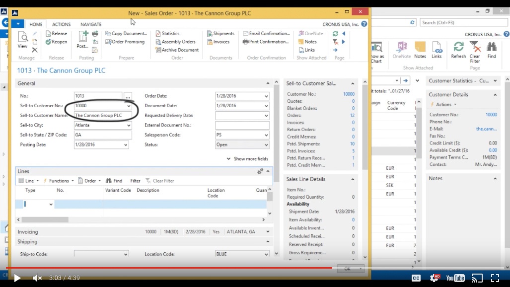The height and width of the screenshot is (287, 510).
Task: Open the Line menu in Lines
Action: point(29,181)
